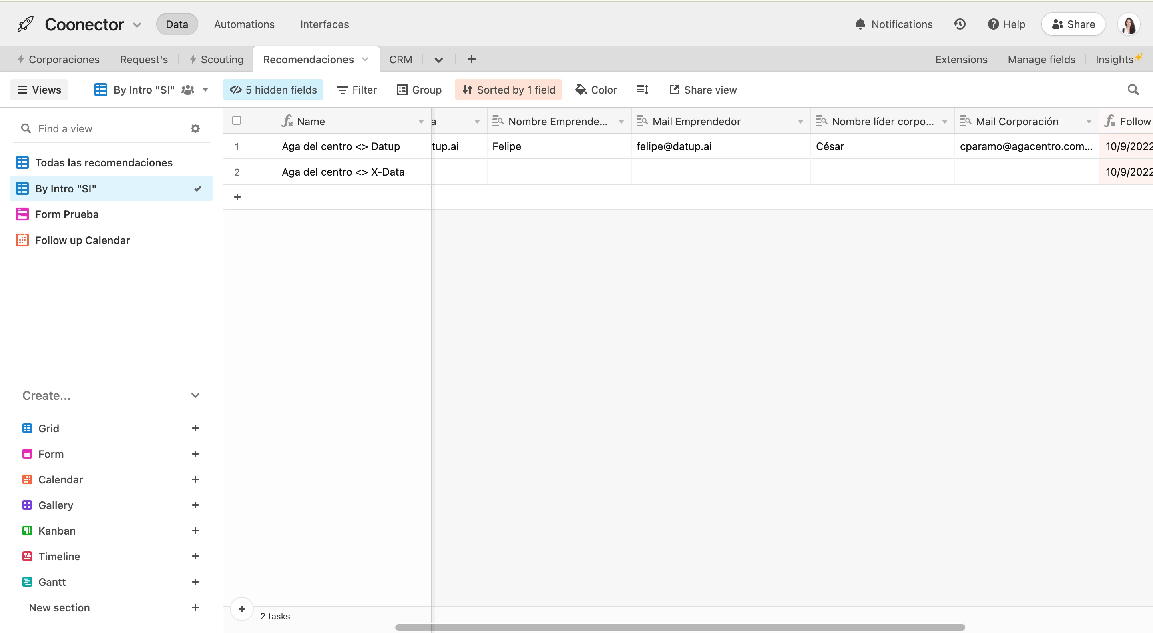Add a new table with plus icon
Screen dimensions: 1153x633
[x=471, y=60]
